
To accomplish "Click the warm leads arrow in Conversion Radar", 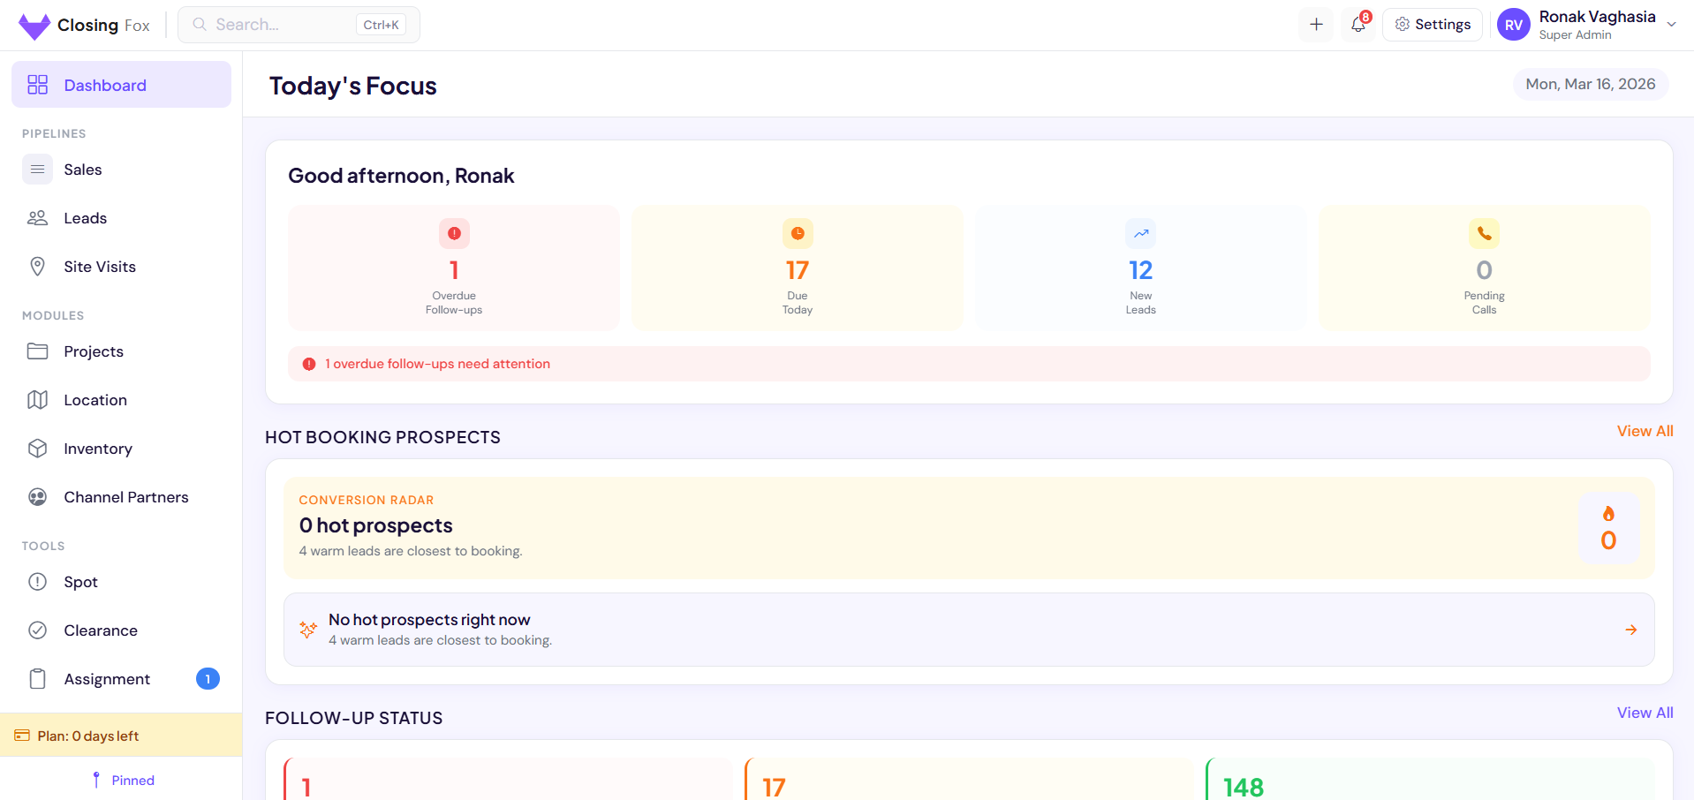I will point(1630,630).
